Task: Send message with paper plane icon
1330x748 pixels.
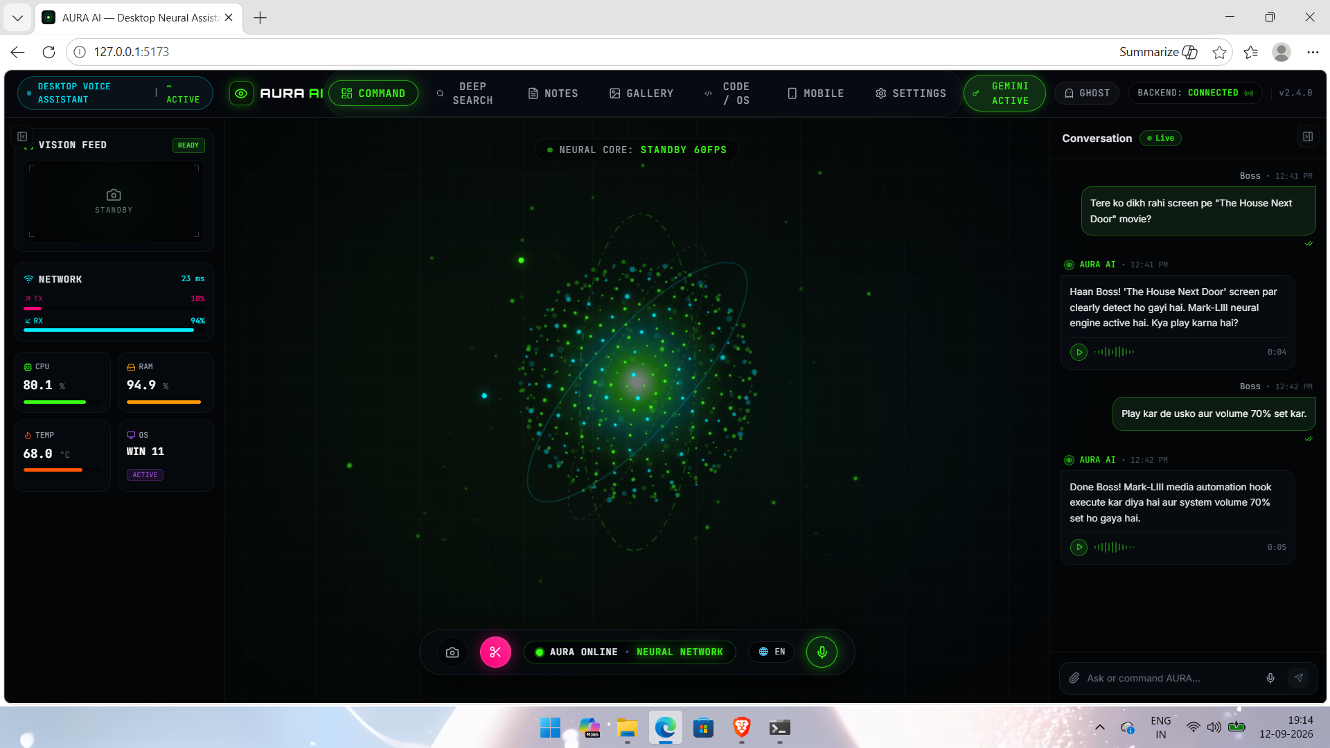Action: pos(1299,678)
